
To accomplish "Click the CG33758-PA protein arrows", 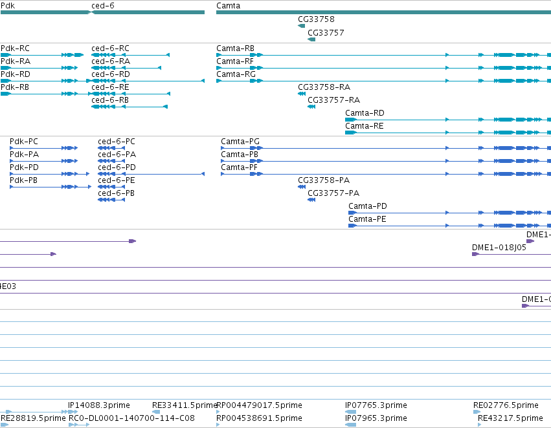I will click(x=302, y=187).
